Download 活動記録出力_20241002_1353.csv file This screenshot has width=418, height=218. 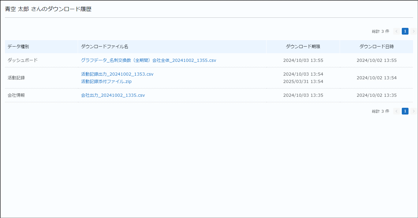[117, 74]
